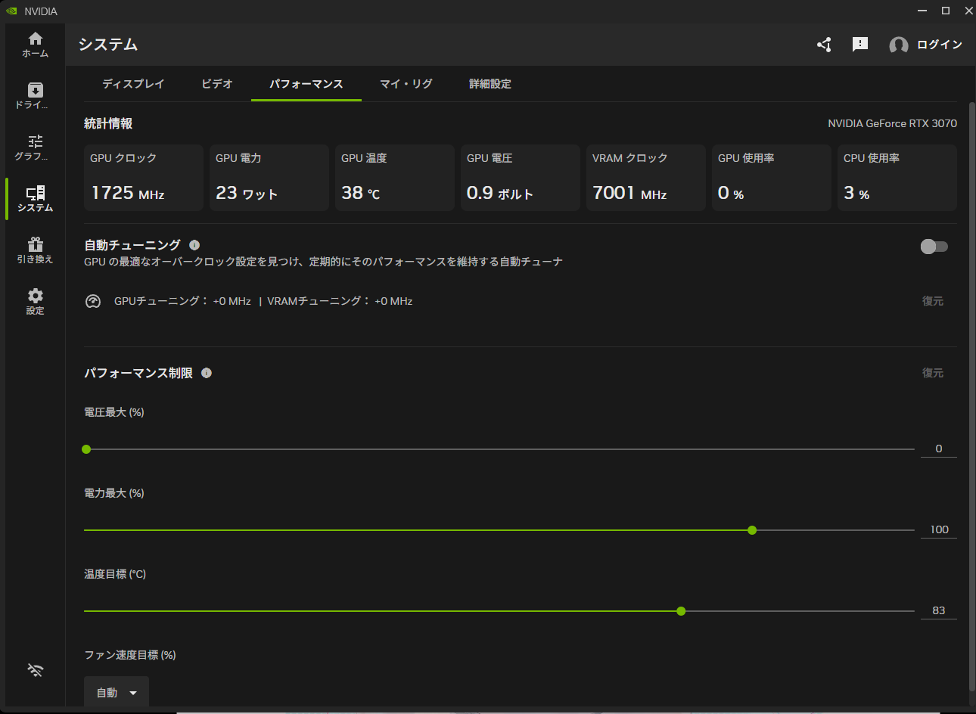Toggle the 自動チューニング switch
Image resolution: width=976 pixels, height=714 pixels.
[934, 247]
